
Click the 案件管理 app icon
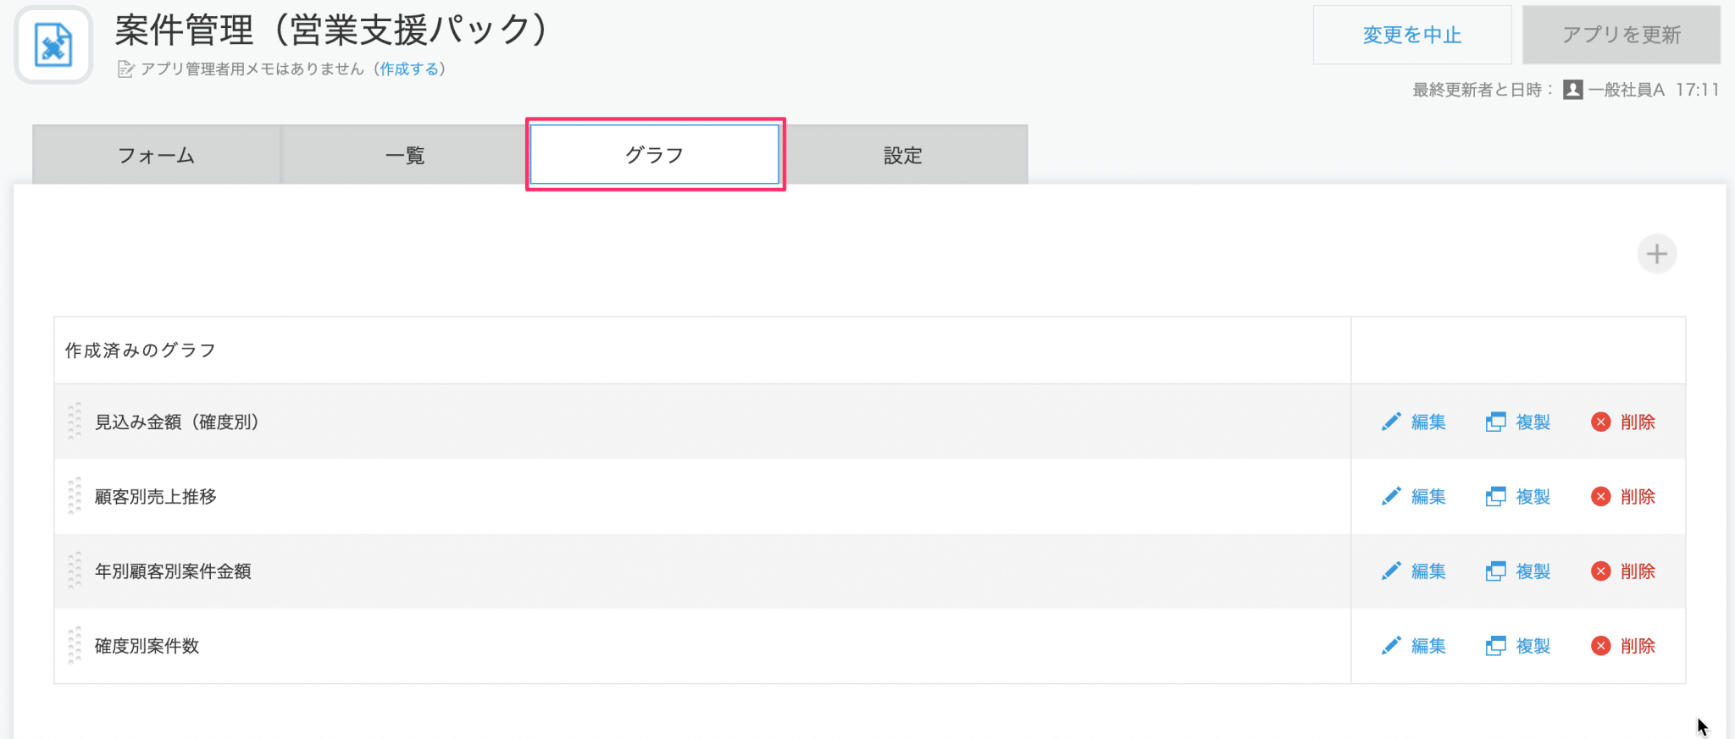point(53,45)
